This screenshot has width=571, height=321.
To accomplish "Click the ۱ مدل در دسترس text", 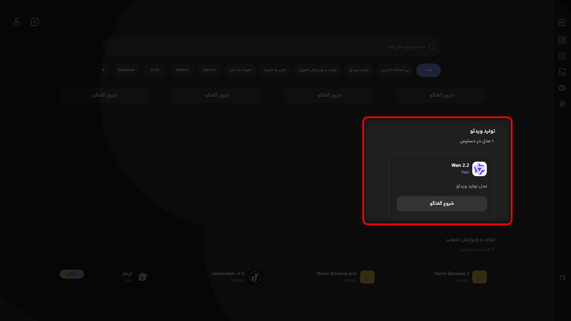I will [x=477, y=141].
